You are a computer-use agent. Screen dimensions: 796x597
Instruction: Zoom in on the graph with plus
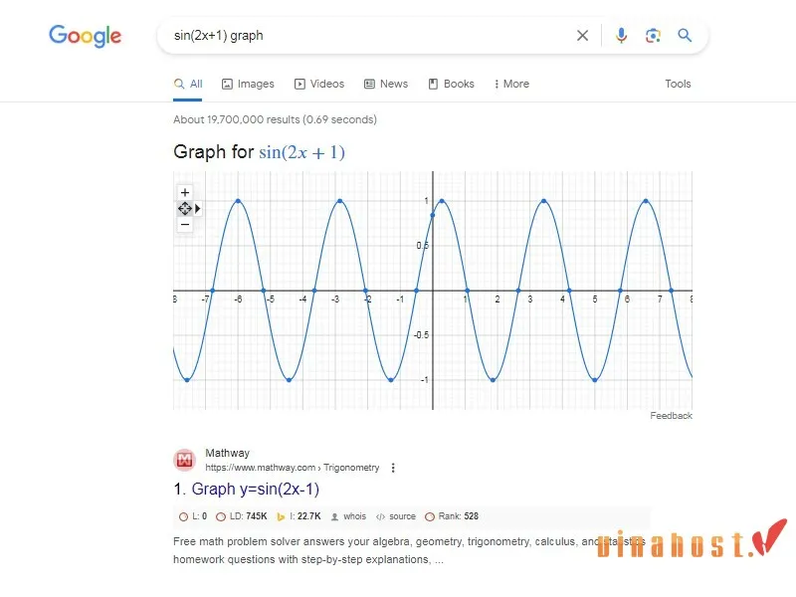point(185,192)
